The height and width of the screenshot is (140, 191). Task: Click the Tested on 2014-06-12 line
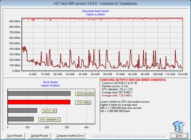(120, 83)
